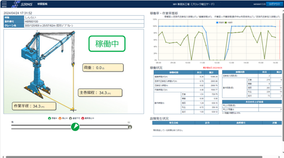Click the orange 停止中 legend icon
The height and width of the screenshot is (158, 284).
pyautogui.click(x=60, y=118)
